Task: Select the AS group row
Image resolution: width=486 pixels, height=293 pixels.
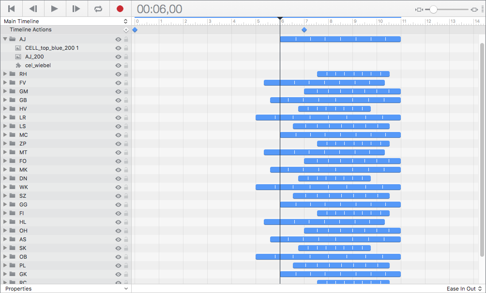Action: coord(66,239)
